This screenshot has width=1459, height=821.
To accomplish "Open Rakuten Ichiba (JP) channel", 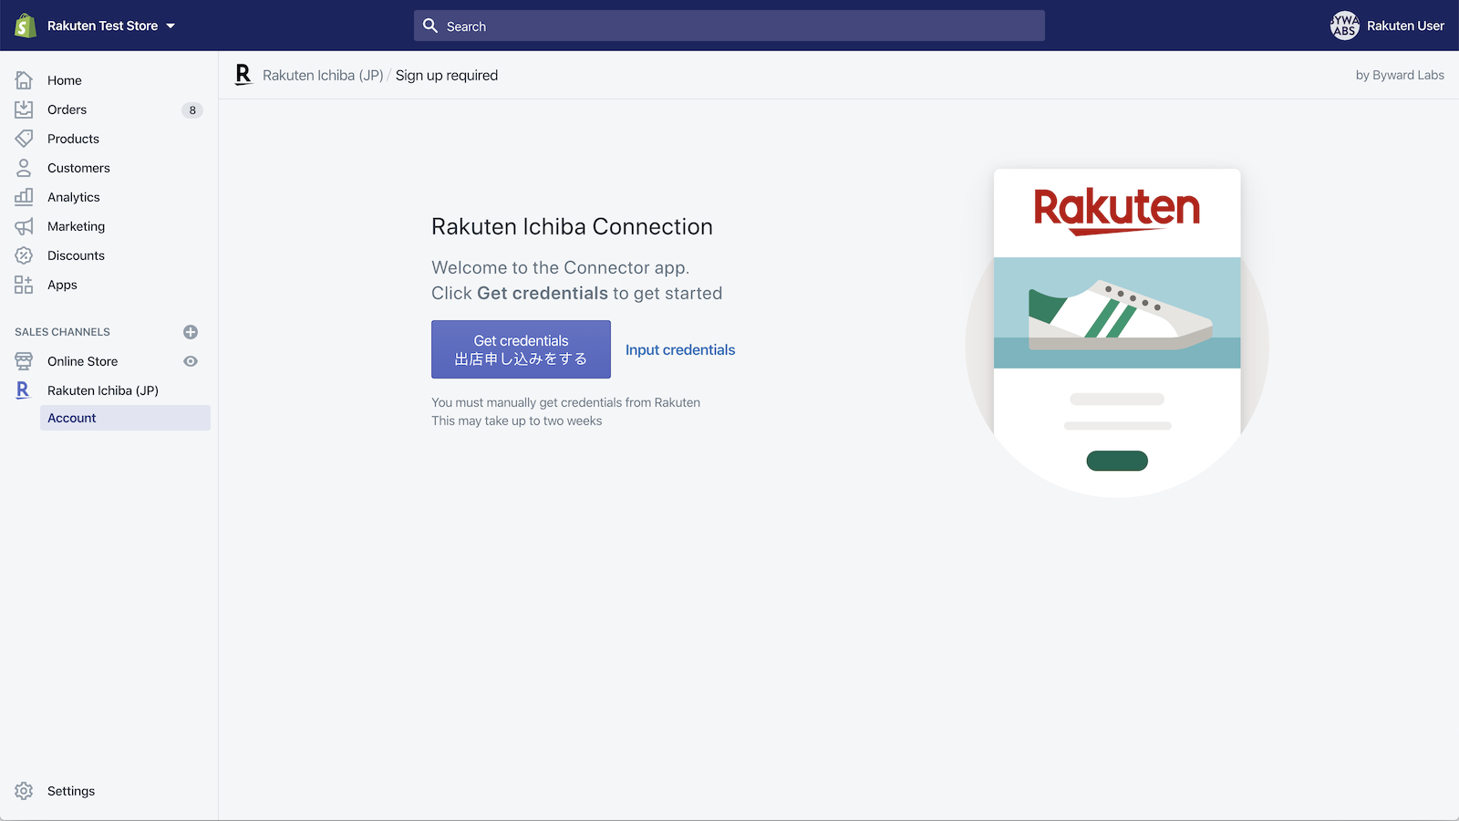I will (x=103, y=390).
